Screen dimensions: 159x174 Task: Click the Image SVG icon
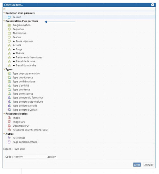[x=9, y=122]
